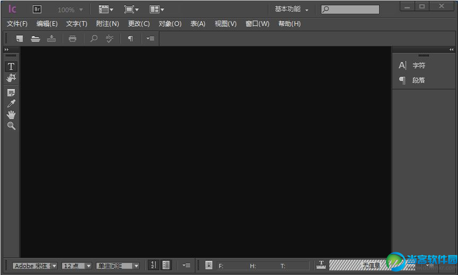Collapse the right panel dock arrows
Screen dimensions: 458x275
click(451, 50)
